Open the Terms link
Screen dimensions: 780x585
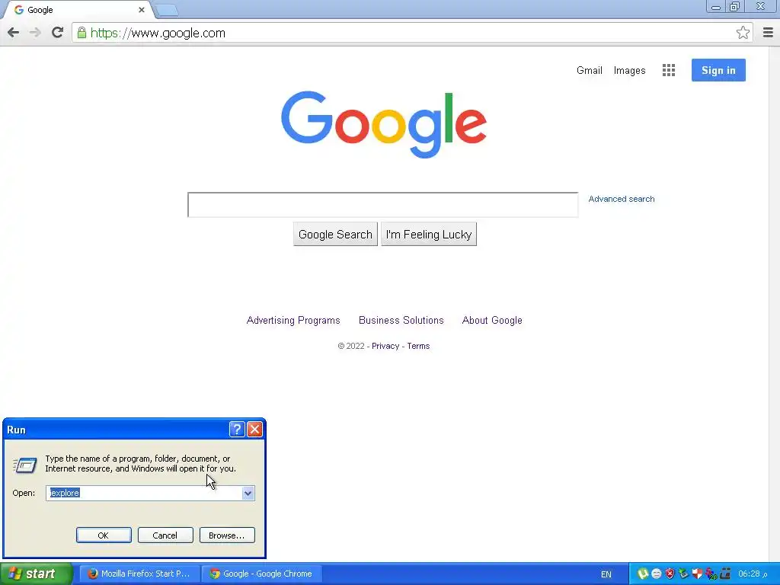tap(418, 346)
